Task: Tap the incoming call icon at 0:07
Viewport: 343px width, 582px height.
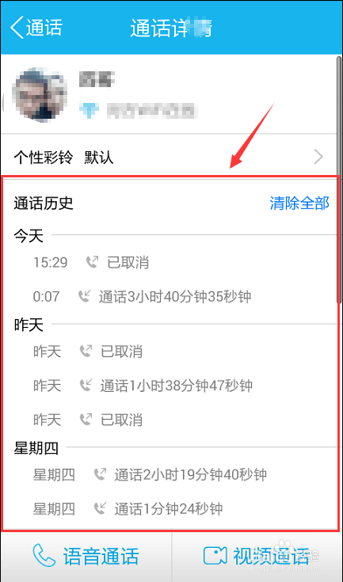Action: [x=84, y=296]
